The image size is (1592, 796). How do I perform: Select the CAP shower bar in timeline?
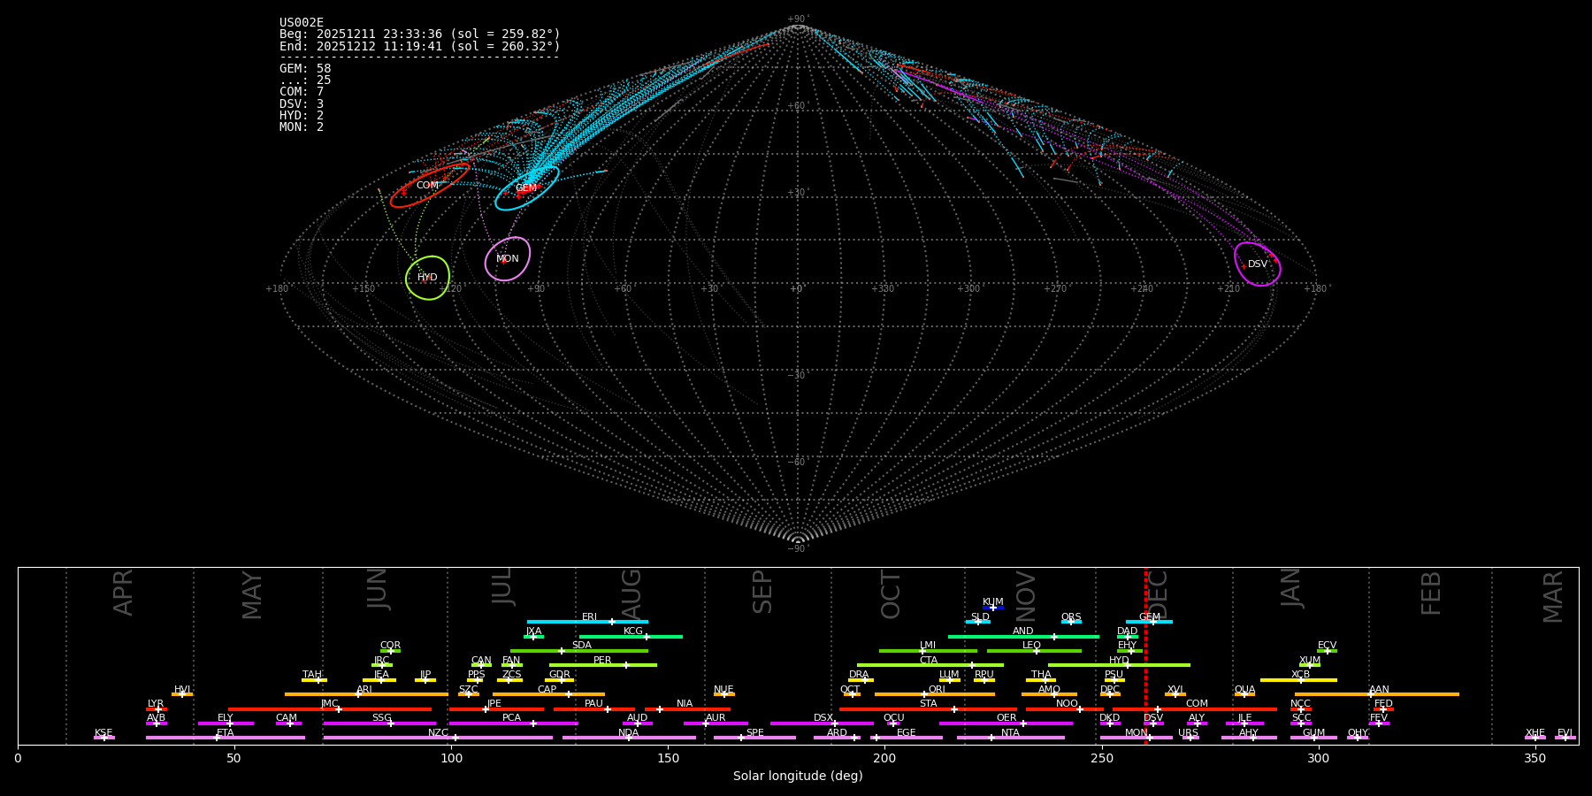click(x=549, y=694)
